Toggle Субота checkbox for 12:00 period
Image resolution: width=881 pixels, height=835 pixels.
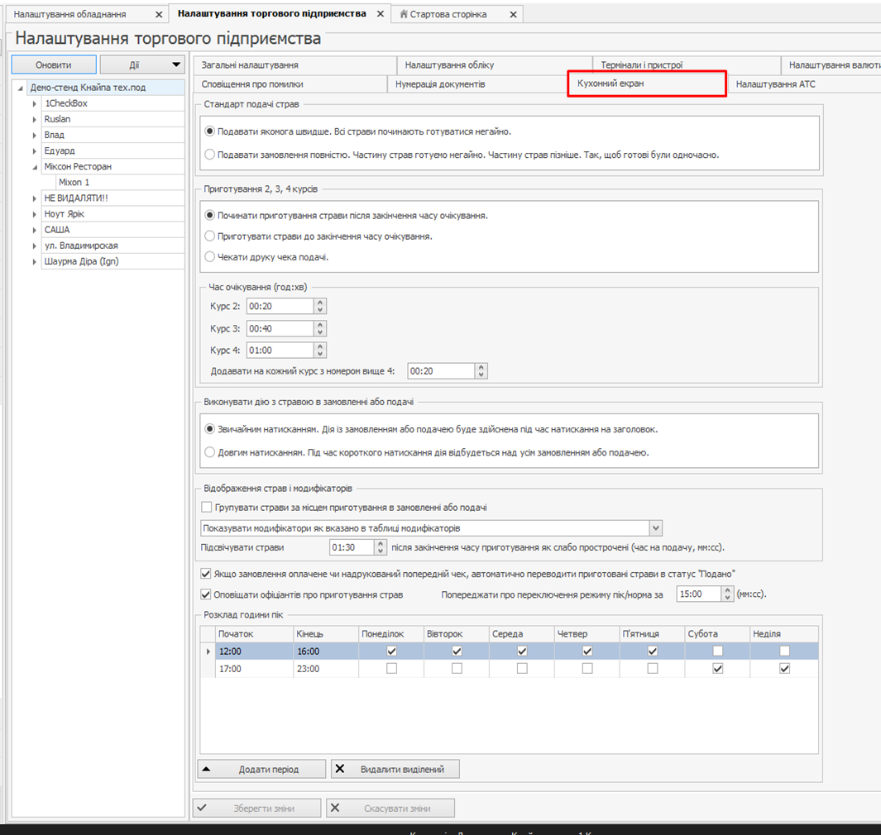click(x=717, y=651)
